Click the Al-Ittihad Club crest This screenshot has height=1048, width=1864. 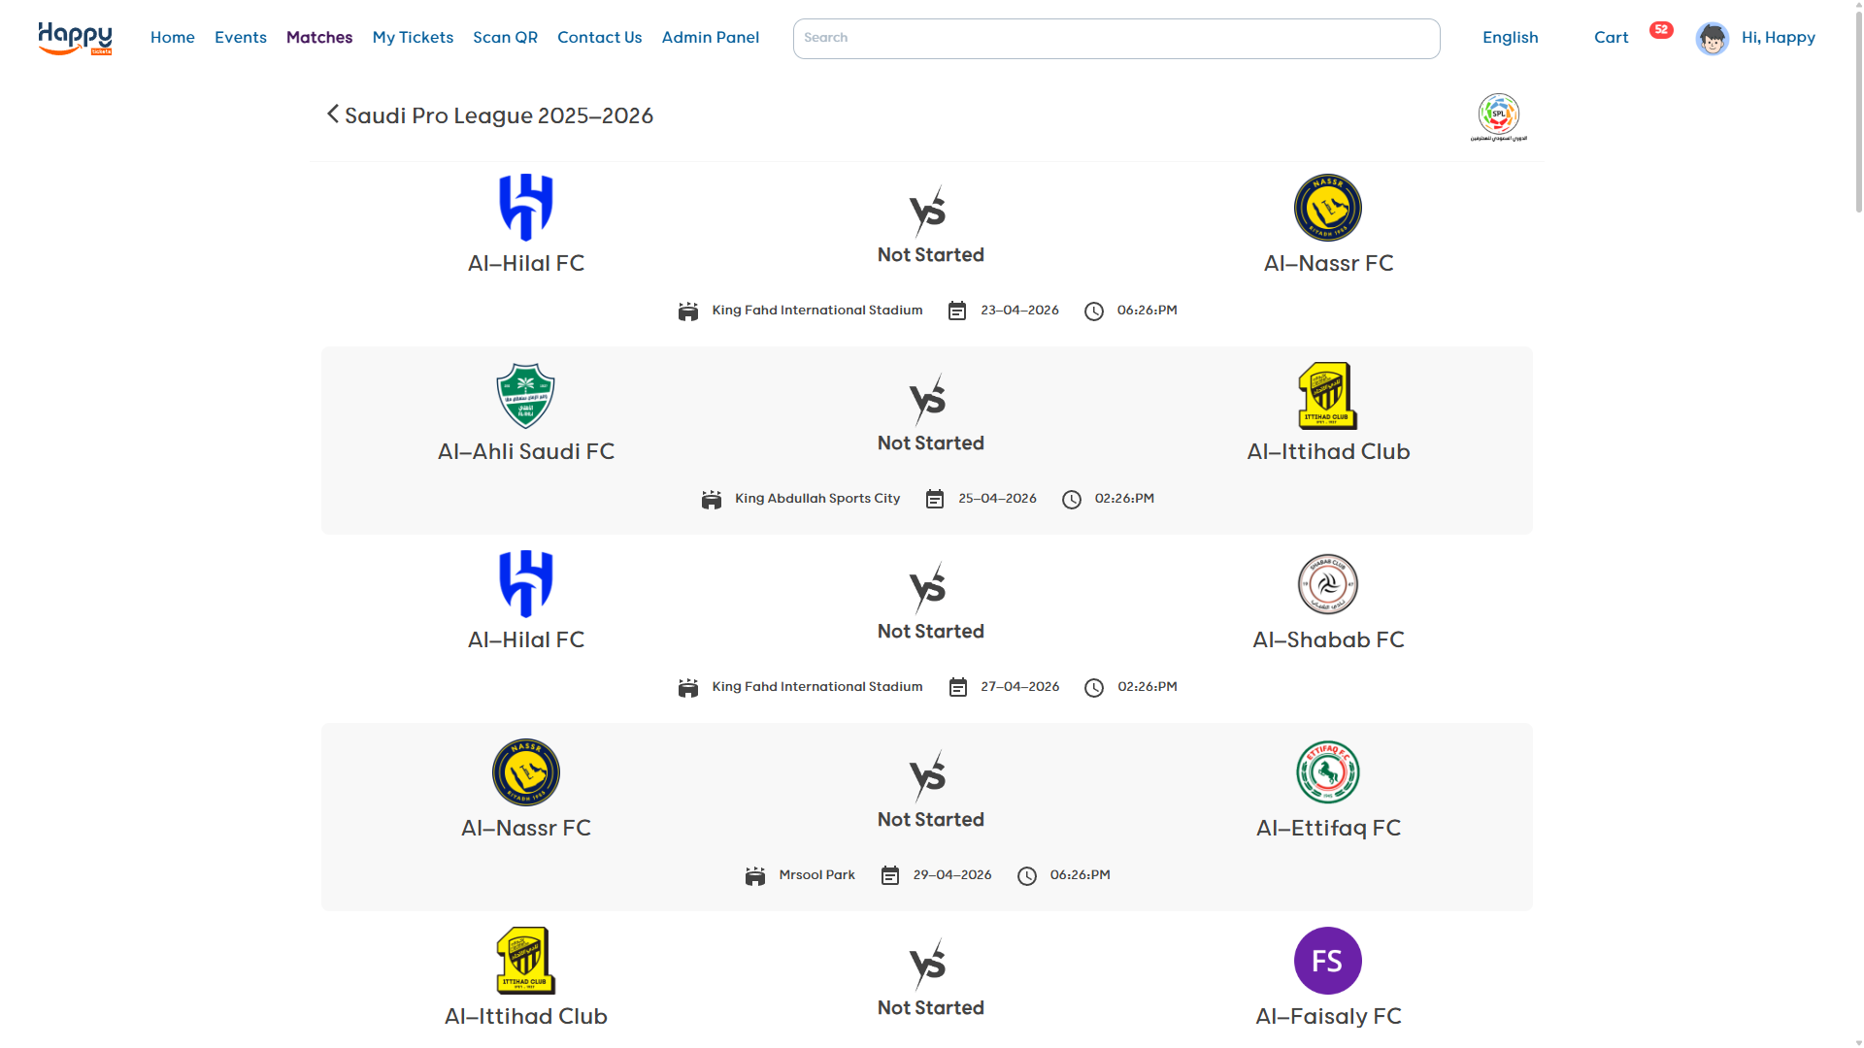point(1328,396)
